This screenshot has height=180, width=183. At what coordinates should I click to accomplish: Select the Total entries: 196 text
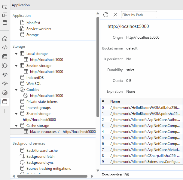(x=115, y=175)
